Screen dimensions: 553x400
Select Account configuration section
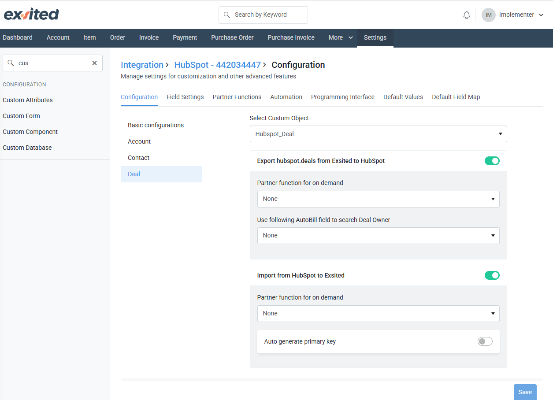click(161, 141)
